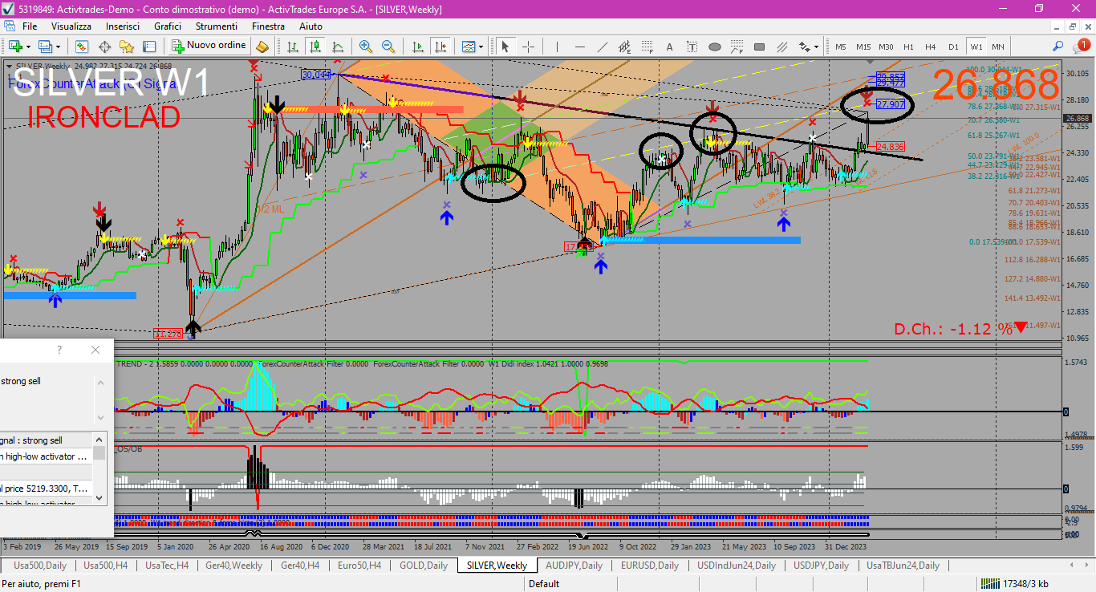
Task: Expand the Profiles dropdown arrow
Action: click(x=59, y=47)
